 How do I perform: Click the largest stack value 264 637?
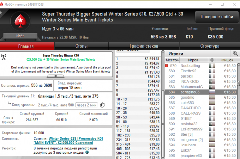coord(32,120)
